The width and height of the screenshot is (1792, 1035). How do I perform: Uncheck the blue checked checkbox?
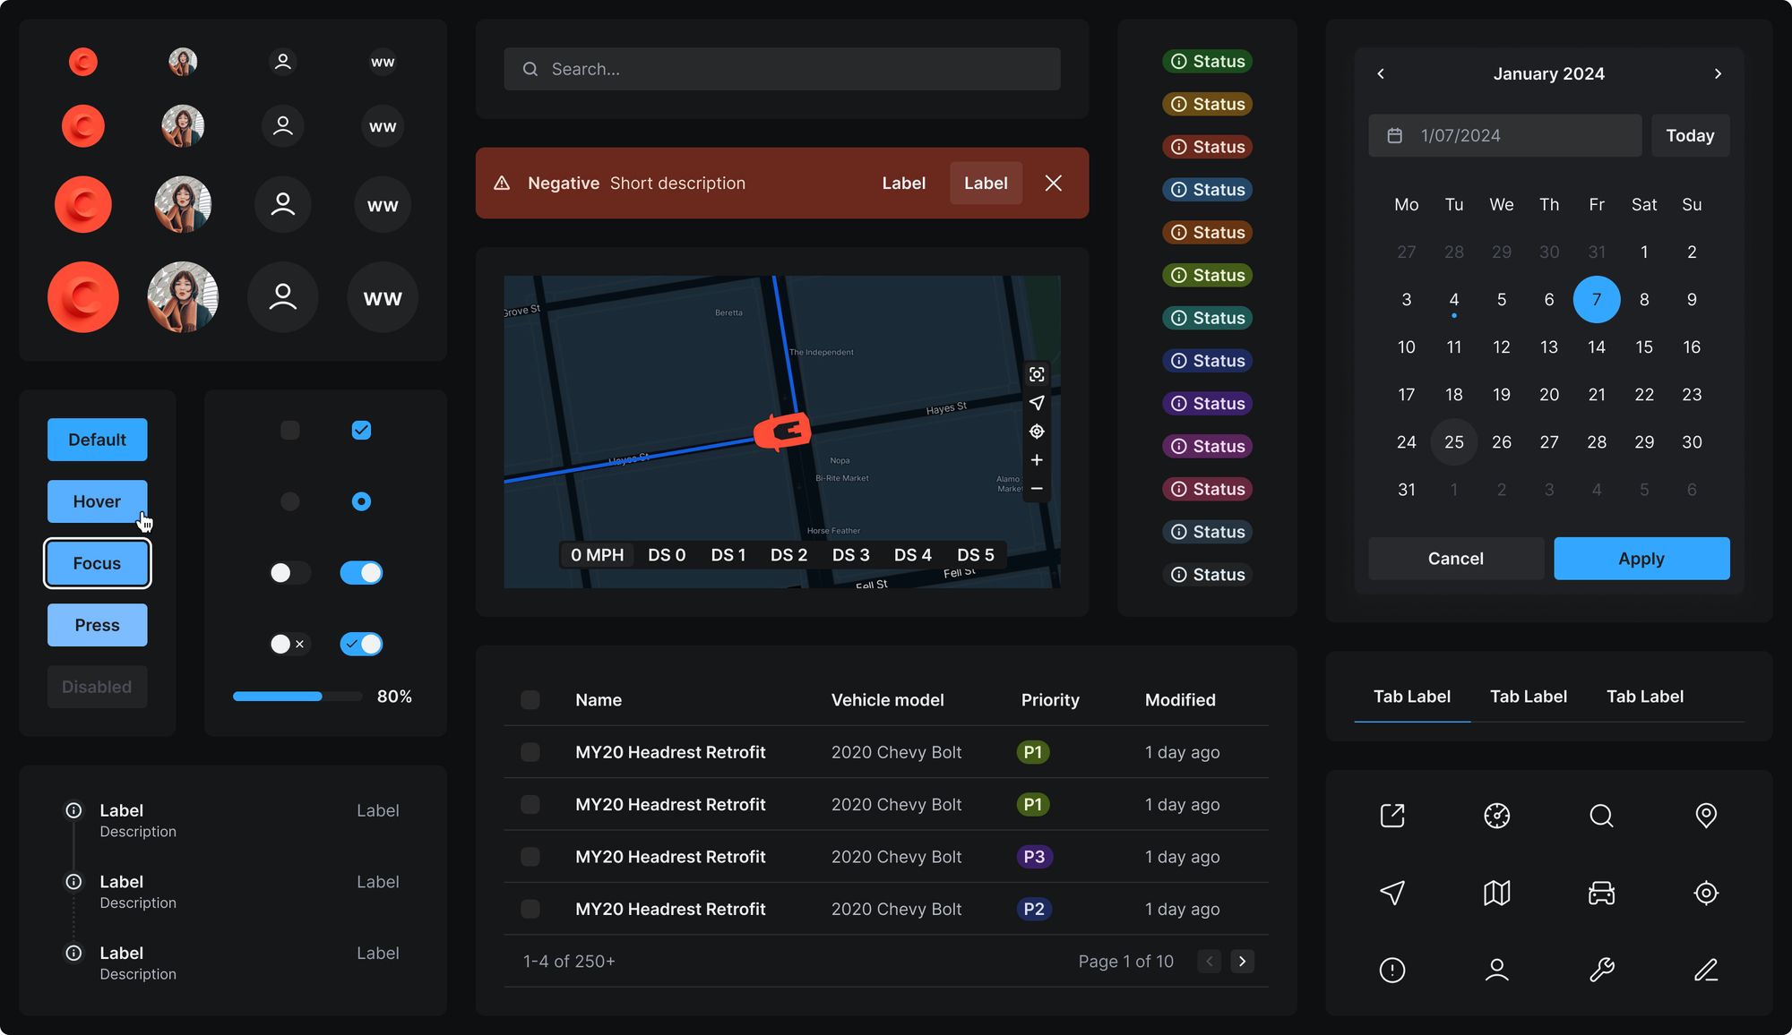(x=361, y=431)
